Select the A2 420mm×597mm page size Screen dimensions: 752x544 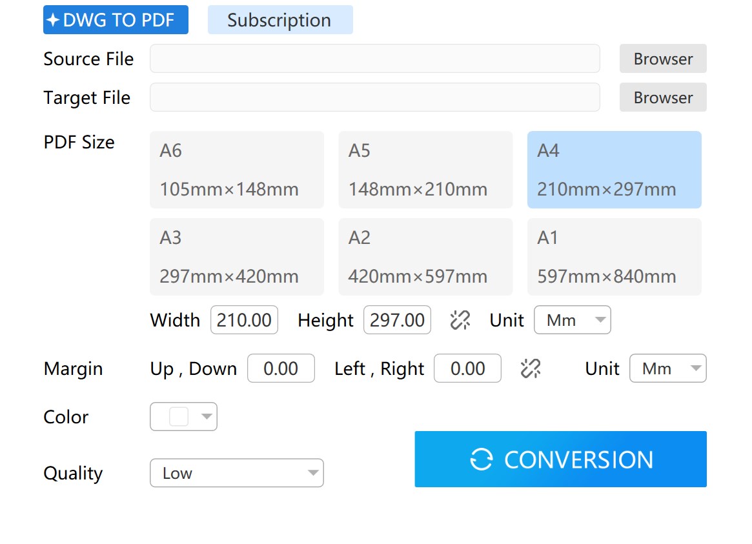tap(425, 257)
